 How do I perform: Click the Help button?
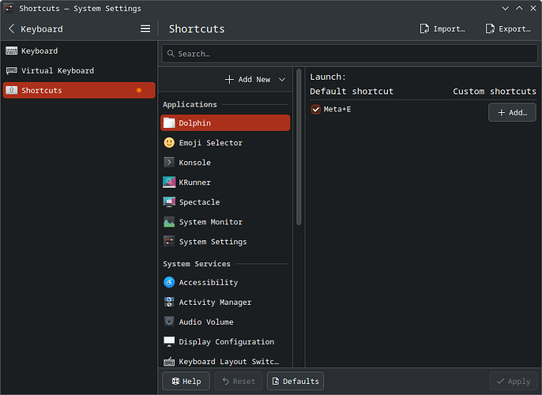point(186,381)
